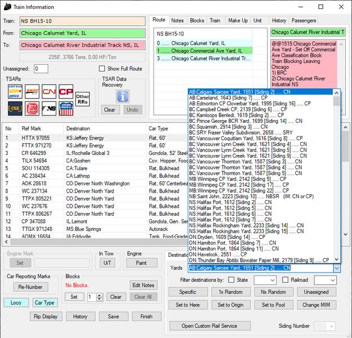The image size is (352, 338).
Task: Click the Clear button under TSAR Data Recovery
Action: (x=110, y=110)
